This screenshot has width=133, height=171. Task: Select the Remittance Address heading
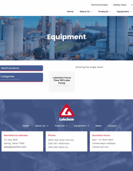16,136
